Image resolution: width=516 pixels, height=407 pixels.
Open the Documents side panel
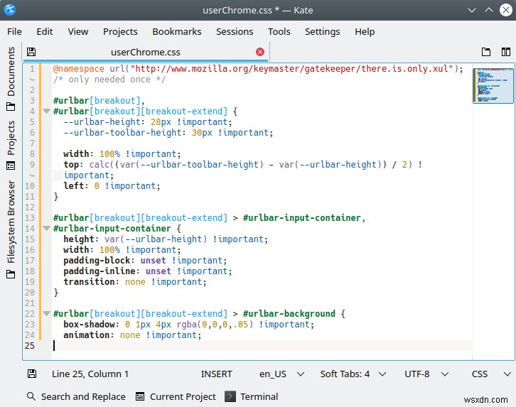pos(11,79)
